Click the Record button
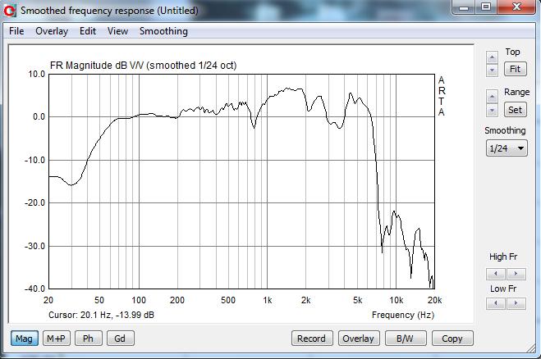Viewport: 541px width, 359px height. pos(312,339)
